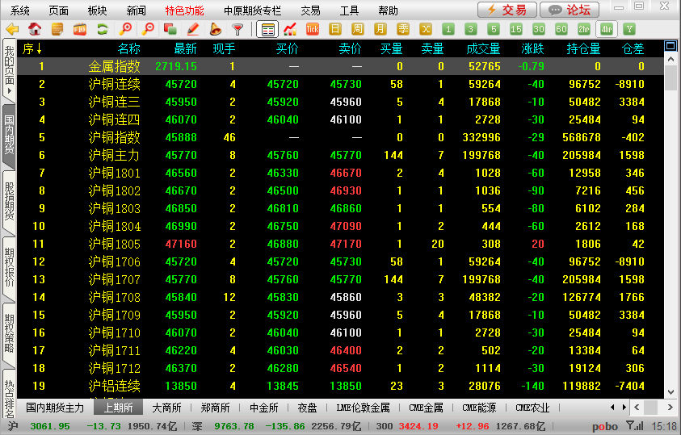Image resolution: width=681 pixels, height=435 pixels.
Task: Switch to 夜盘 tab
Action: point(307,408)
